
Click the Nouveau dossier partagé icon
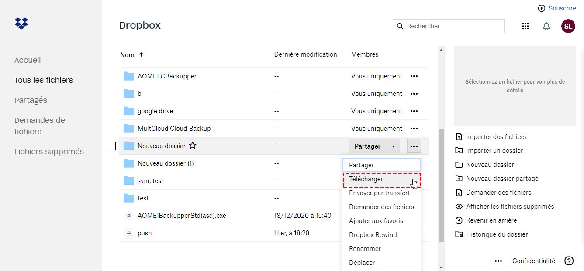pyautogui.click(x=459, y=179)
